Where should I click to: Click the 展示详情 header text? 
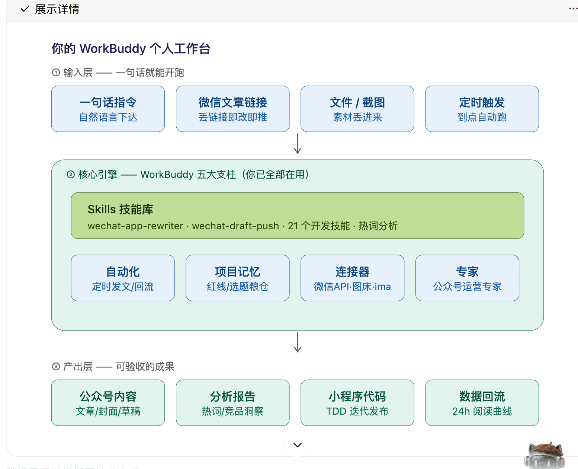57,9
